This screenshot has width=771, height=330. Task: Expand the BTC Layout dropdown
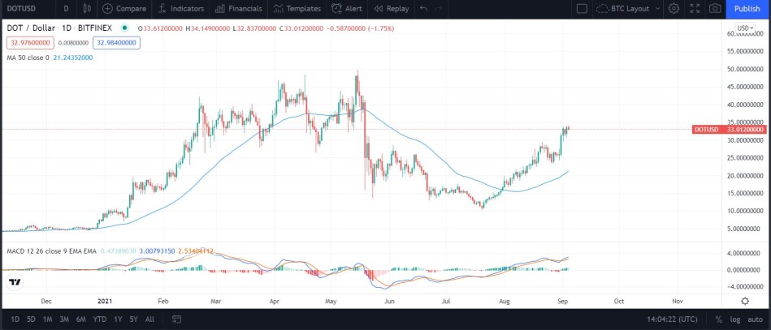(628, 8)
